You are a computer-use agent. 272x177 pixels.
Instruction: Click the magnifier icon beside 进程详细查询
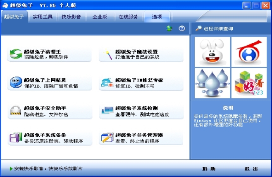coord(198,28)
